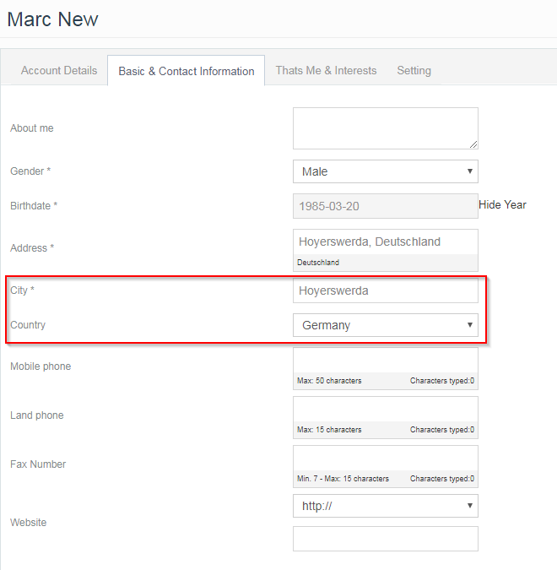
Task: Open the Country dropdown showing Germany
Action: tap(386, 325)
